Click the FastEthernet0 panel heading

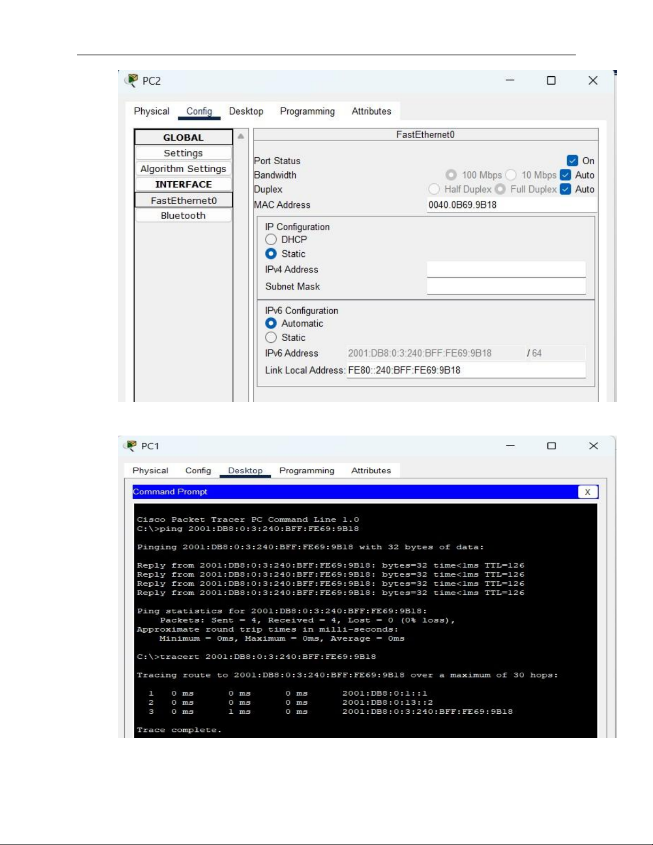pos(425,134)
